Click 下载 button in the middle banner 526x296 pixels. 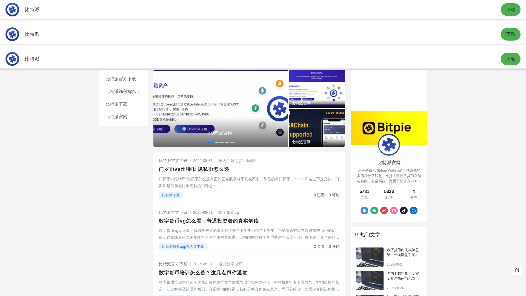(511, 34)
